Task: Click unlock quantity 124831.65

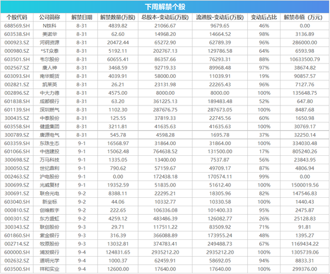Action: [118, 252]
